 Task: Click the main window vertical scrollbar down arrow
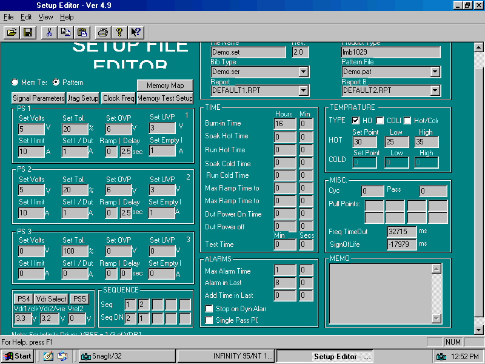coord(479,329)
